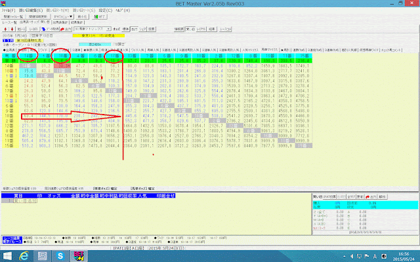Viewport: 420px width, 262px height.
Task: Select the 人気マトリクス sub-tab
Action: 251,50
